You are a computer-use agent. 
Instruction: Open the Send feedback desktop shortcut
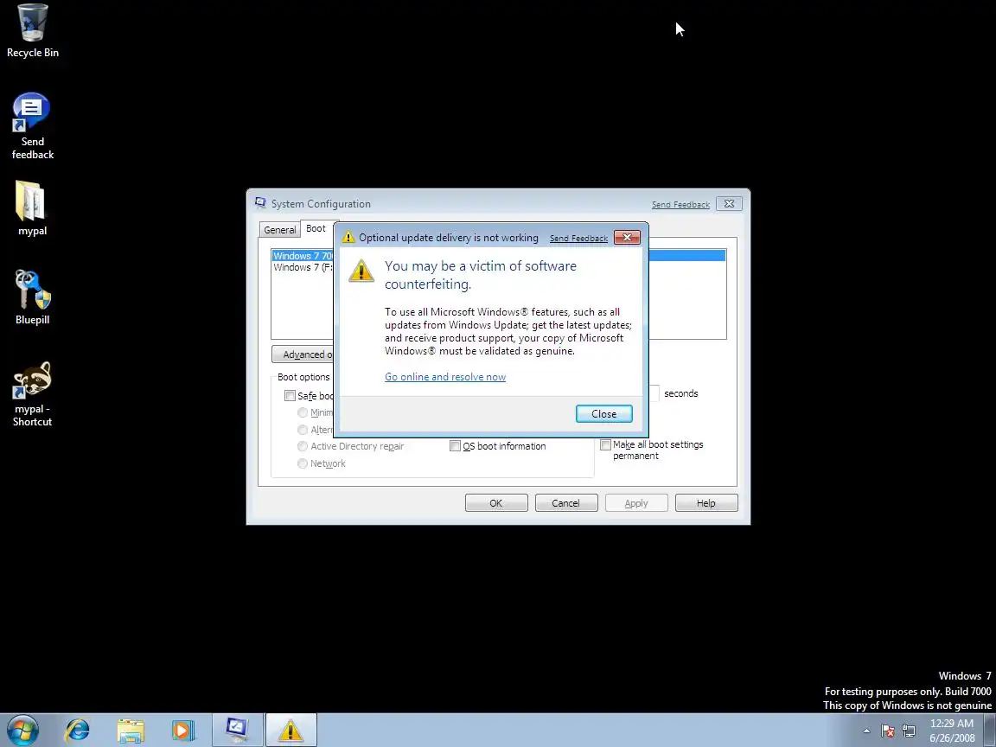coord(32,125)
